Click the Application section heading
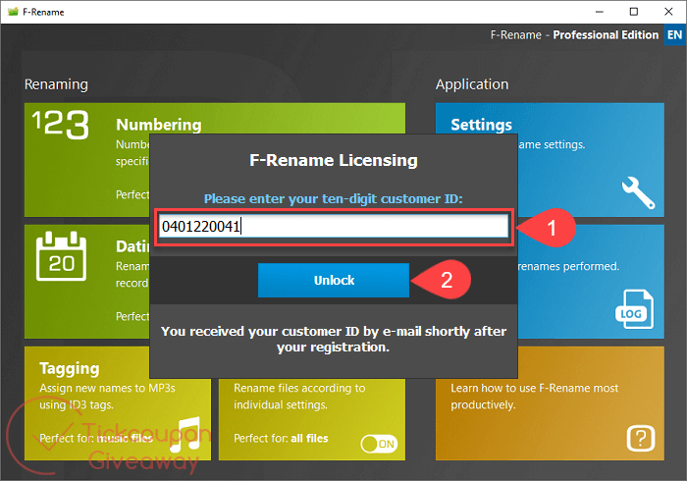 click(x=472, y=84)
